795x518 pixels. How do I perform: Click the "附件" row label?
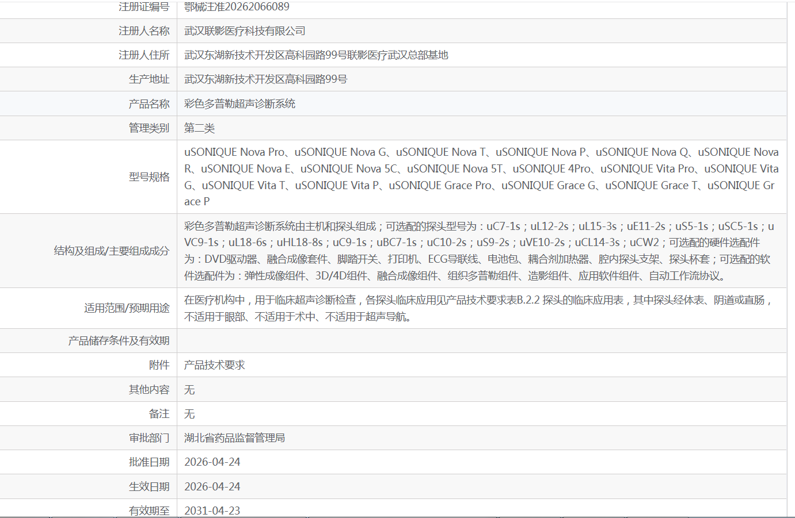pyautogui.click(x=159, y=365)
